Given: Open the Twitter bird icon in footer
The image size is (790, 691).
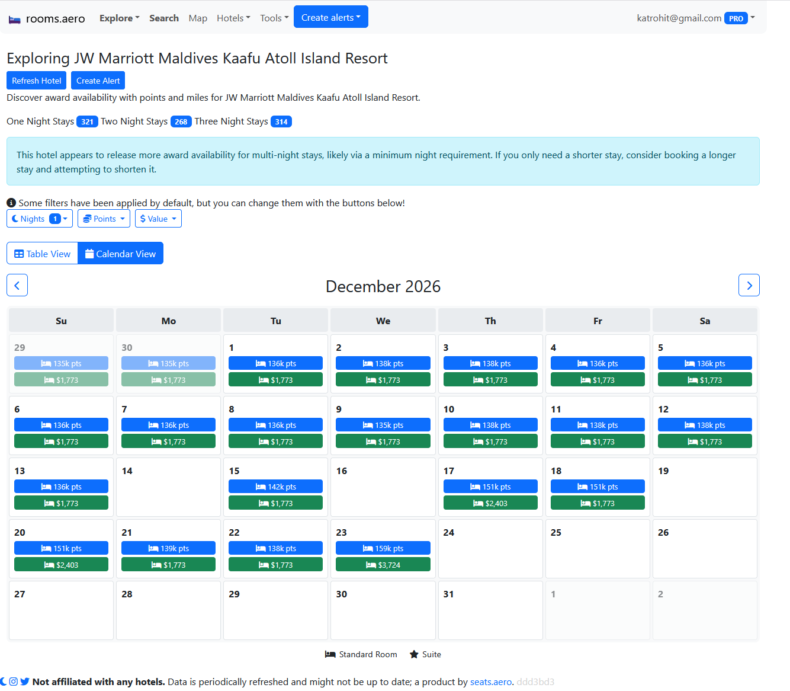Looking at the screenshot, I should tap(24, 682).
